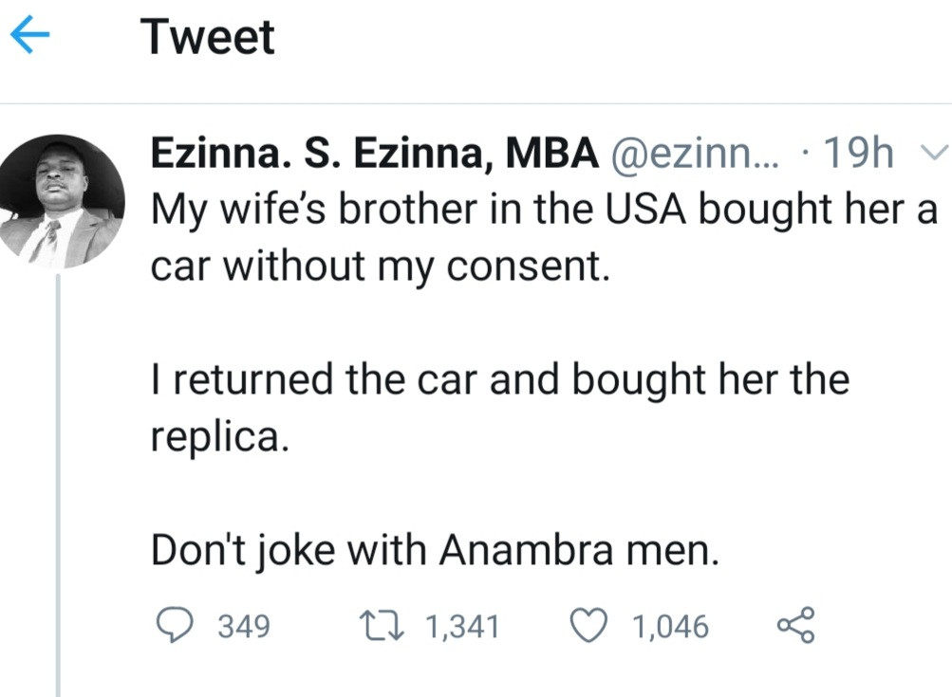The height and width of the screenshot is (697, 952).
Task: Click the Tweet header title
Action: [208, 38]
